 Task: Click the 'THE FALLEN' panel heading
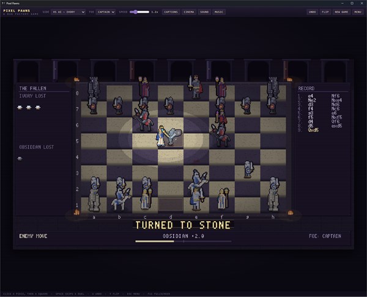click(x=32, y=89)
